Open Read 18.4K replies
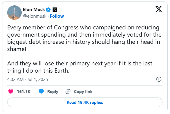 (85, 102)
